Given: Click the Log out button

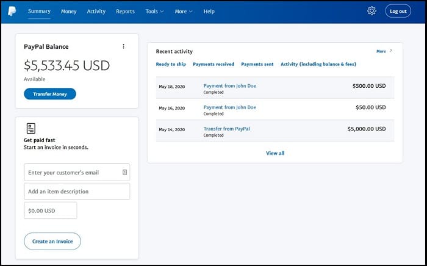Looking at the screenshot, I should (x=398, y=11).
